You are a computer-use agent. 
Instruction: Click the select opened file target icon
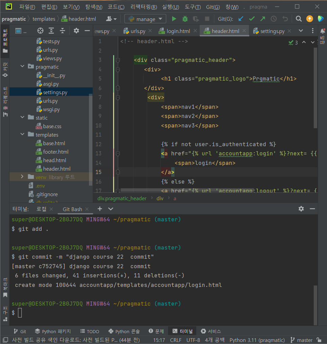(x=40, y=31)
